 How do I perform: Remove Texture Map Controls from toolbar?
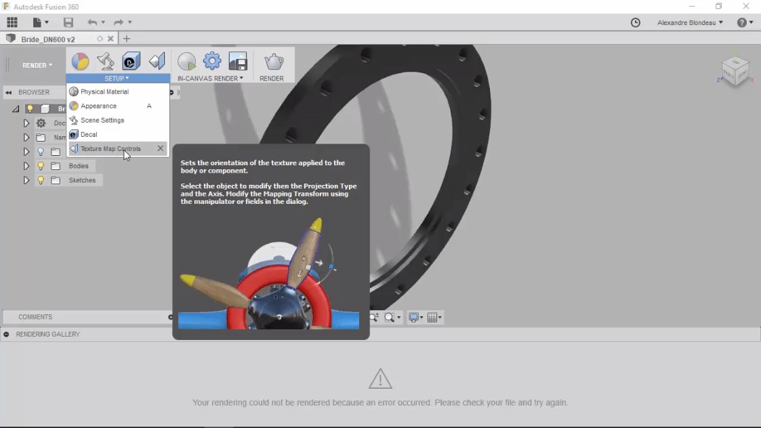pyautogui.click(x=160, y=148)
